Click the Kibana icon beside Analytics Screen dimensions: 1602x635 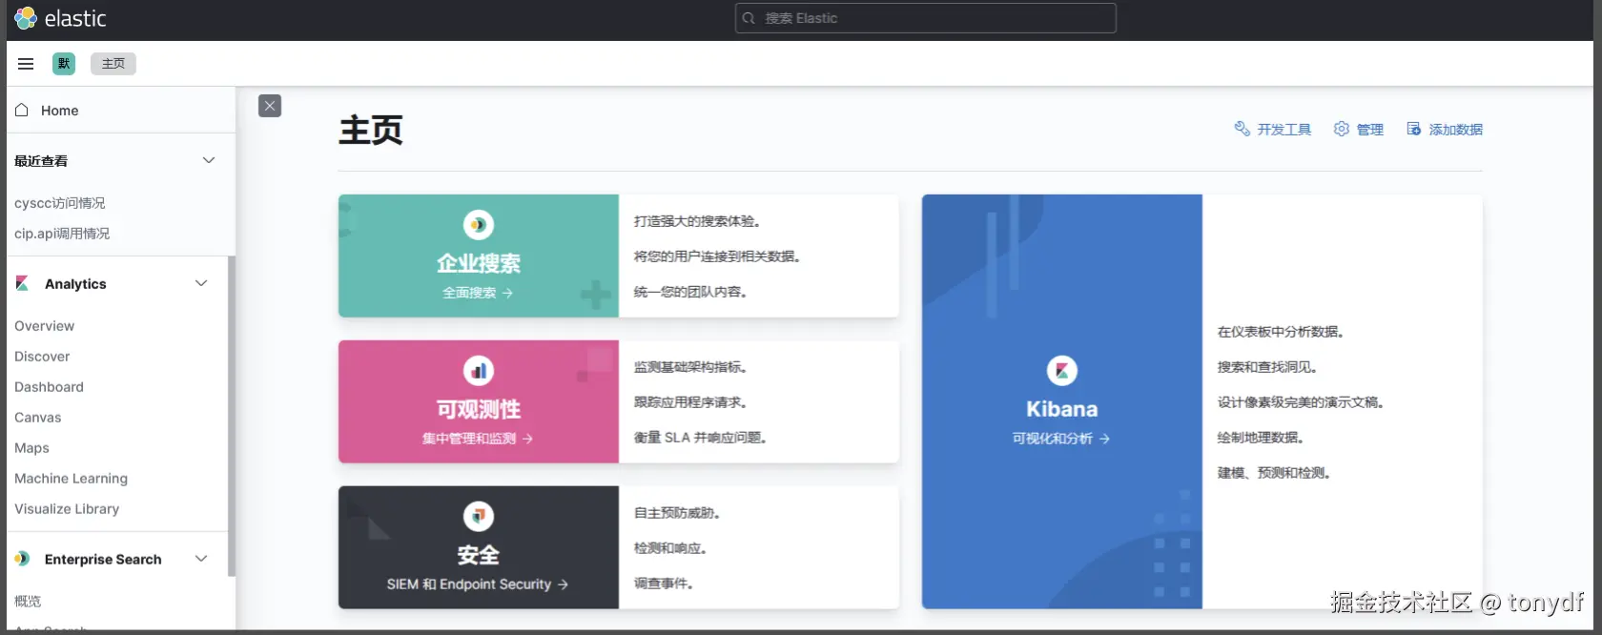[22, 283]
